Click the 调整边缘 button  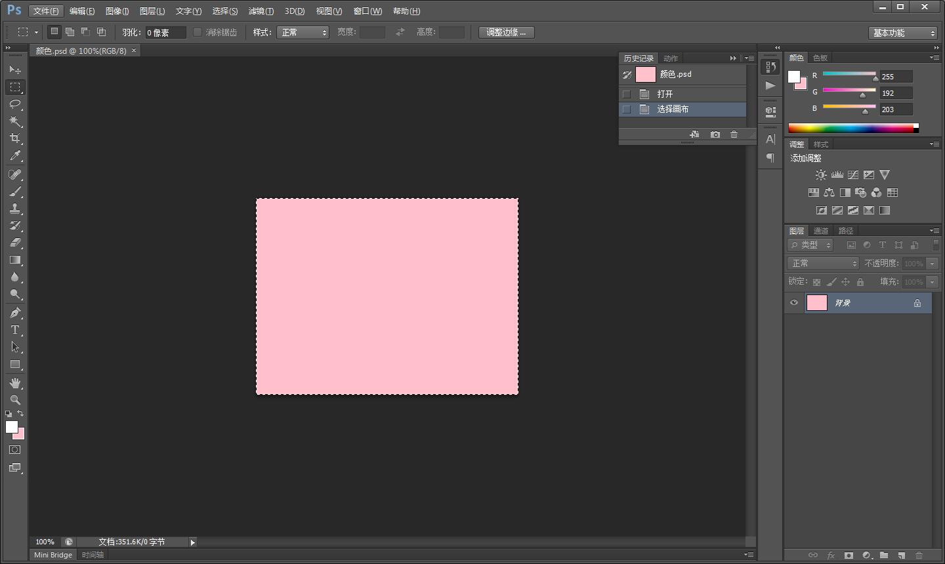[x=506, y=32]
